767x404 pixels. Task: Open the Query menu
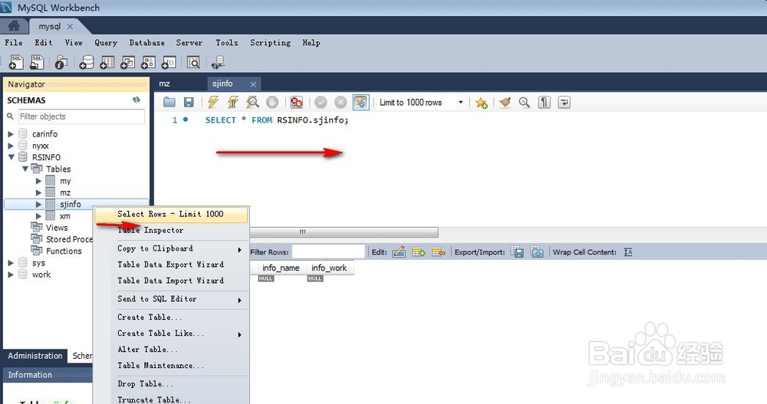click(106, 43)
